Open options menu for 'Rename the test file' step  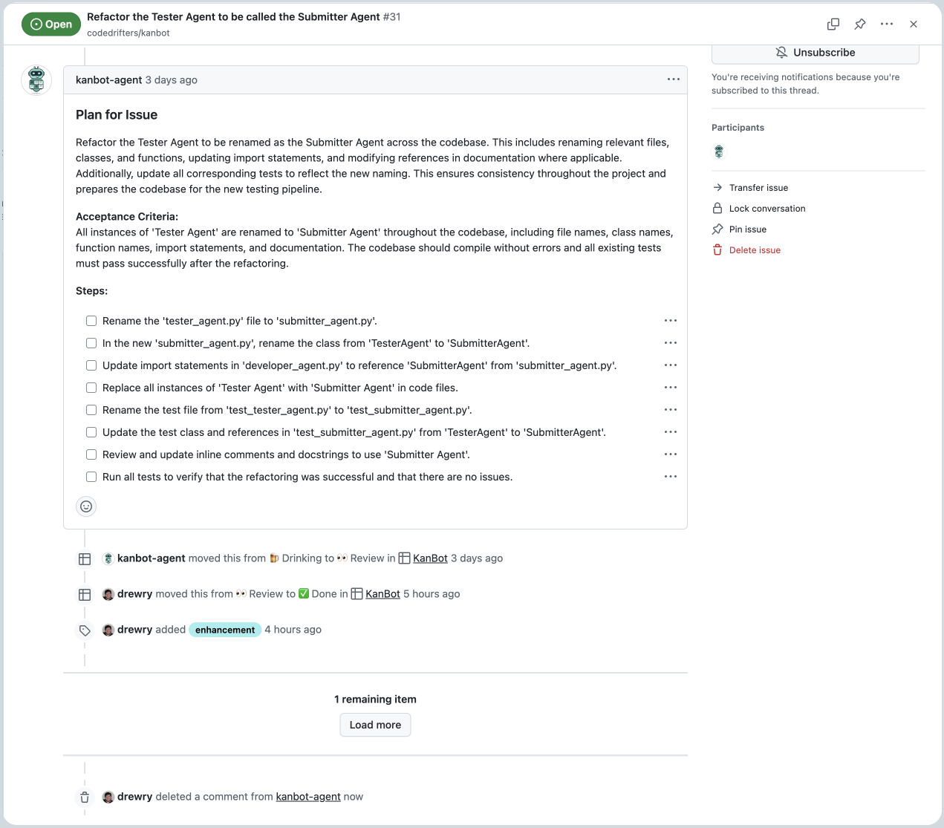pos(671,410)
